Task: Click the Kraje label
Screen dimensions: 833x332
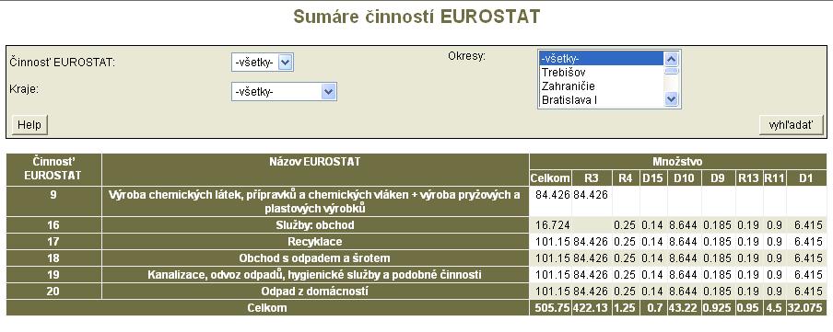Action: (24, 89)
